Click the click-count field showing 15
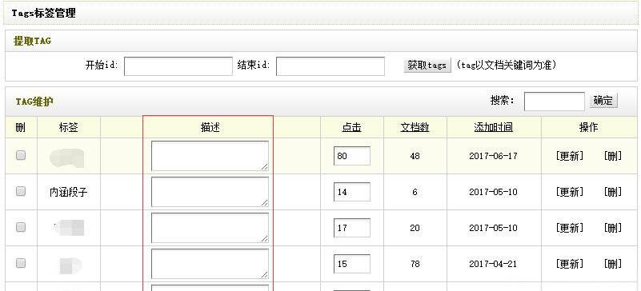The image size is (641, 291). (x=352, y=264)
